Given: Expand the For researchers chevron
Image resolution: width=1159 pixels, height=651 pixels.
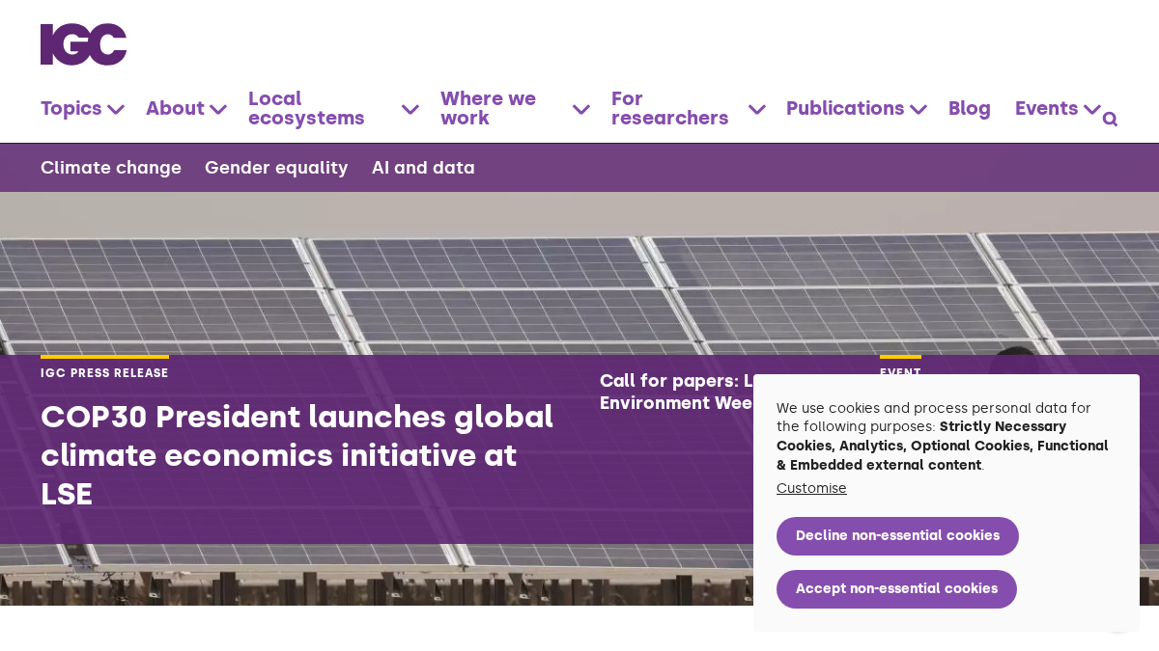Looking at the screenshot, I should coord(757,110).
